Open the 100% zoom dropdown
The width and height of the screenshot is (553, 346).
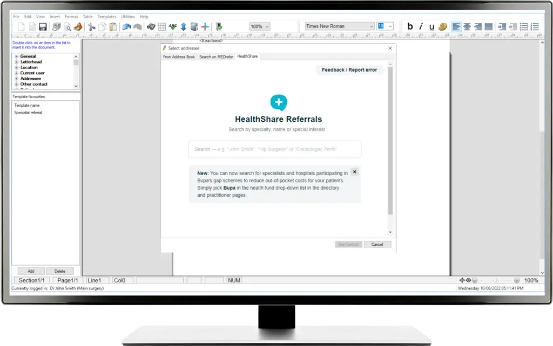coord(260,26)
